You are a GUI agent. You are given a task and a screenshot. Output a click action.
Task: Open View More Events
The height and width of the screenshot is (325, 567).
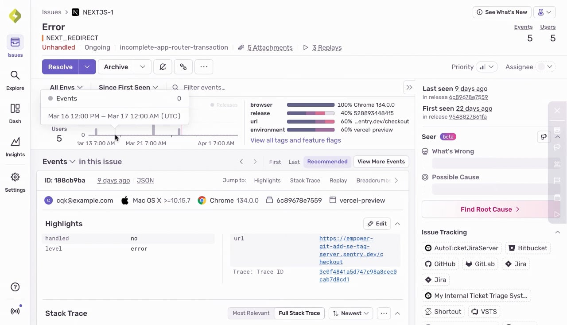[x=381, y=162]
